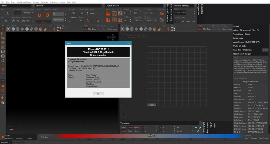Toggle Overlaps prevention option
Viewport: 270px width, 144px height.
(x=73, y=17)
